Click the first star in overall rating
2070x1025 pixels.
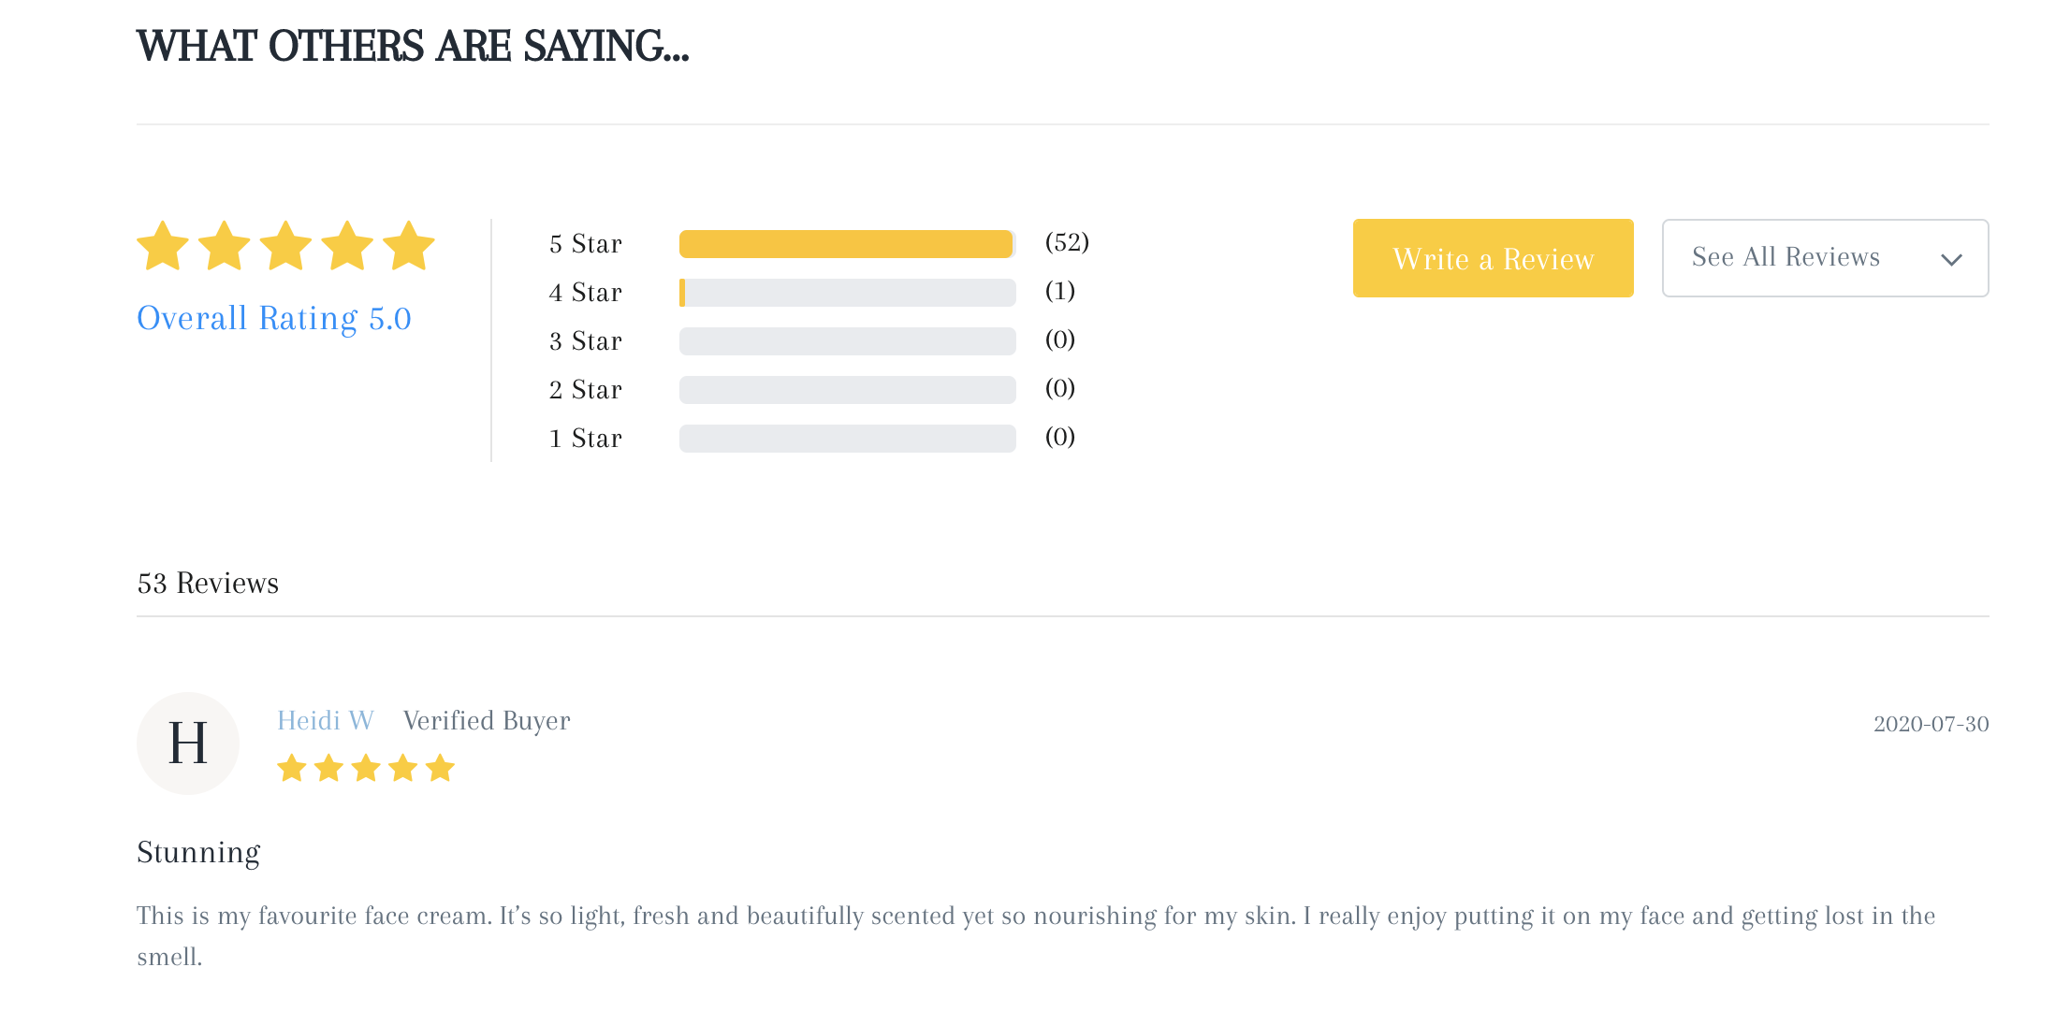(163, 246)
